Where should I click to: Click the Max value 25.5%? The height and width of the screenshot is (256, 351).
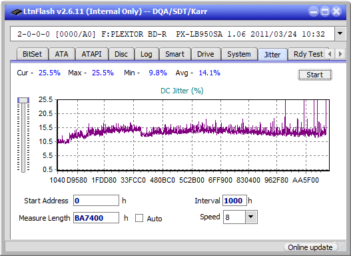(x=103, y=73)
